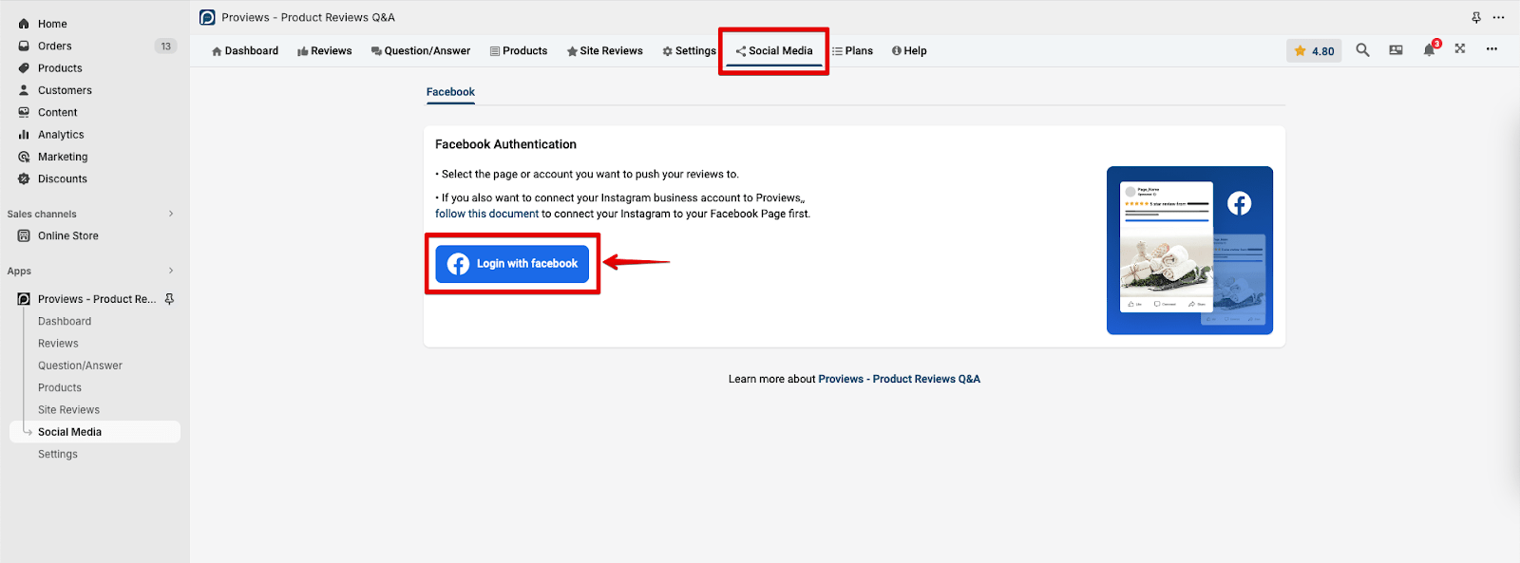Open Question/Answer tab in top navigation

pyautogui.click(x=421, y=51)
